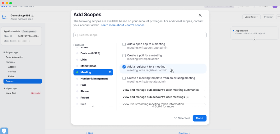This screenshot has height=134, width=280.
Task: Open Learn more about Zoom's scopes link
Action: (x=123, y=25)
